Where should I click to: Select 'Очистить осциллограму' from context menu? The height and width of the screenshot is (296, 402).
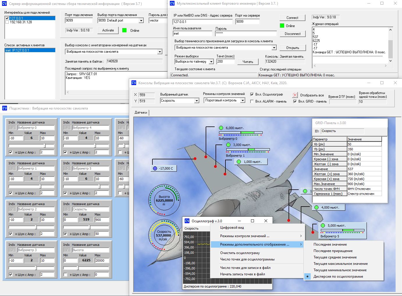pos(240,253)
